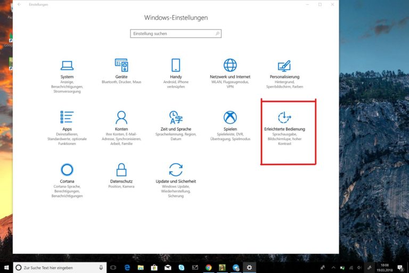Open Erleichterte Bedienung settings
This screenshot has width=409, height=273.
(284, 128)
